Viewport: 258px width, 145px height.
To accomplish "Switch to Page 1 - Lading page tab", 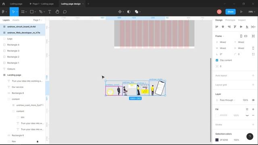I will click(42, 4).
